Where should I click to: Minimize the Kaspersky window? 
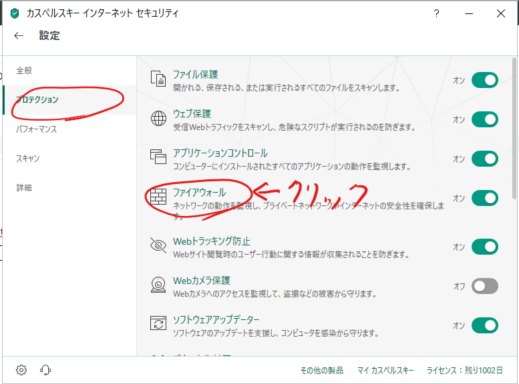click(x=469, y=13)
